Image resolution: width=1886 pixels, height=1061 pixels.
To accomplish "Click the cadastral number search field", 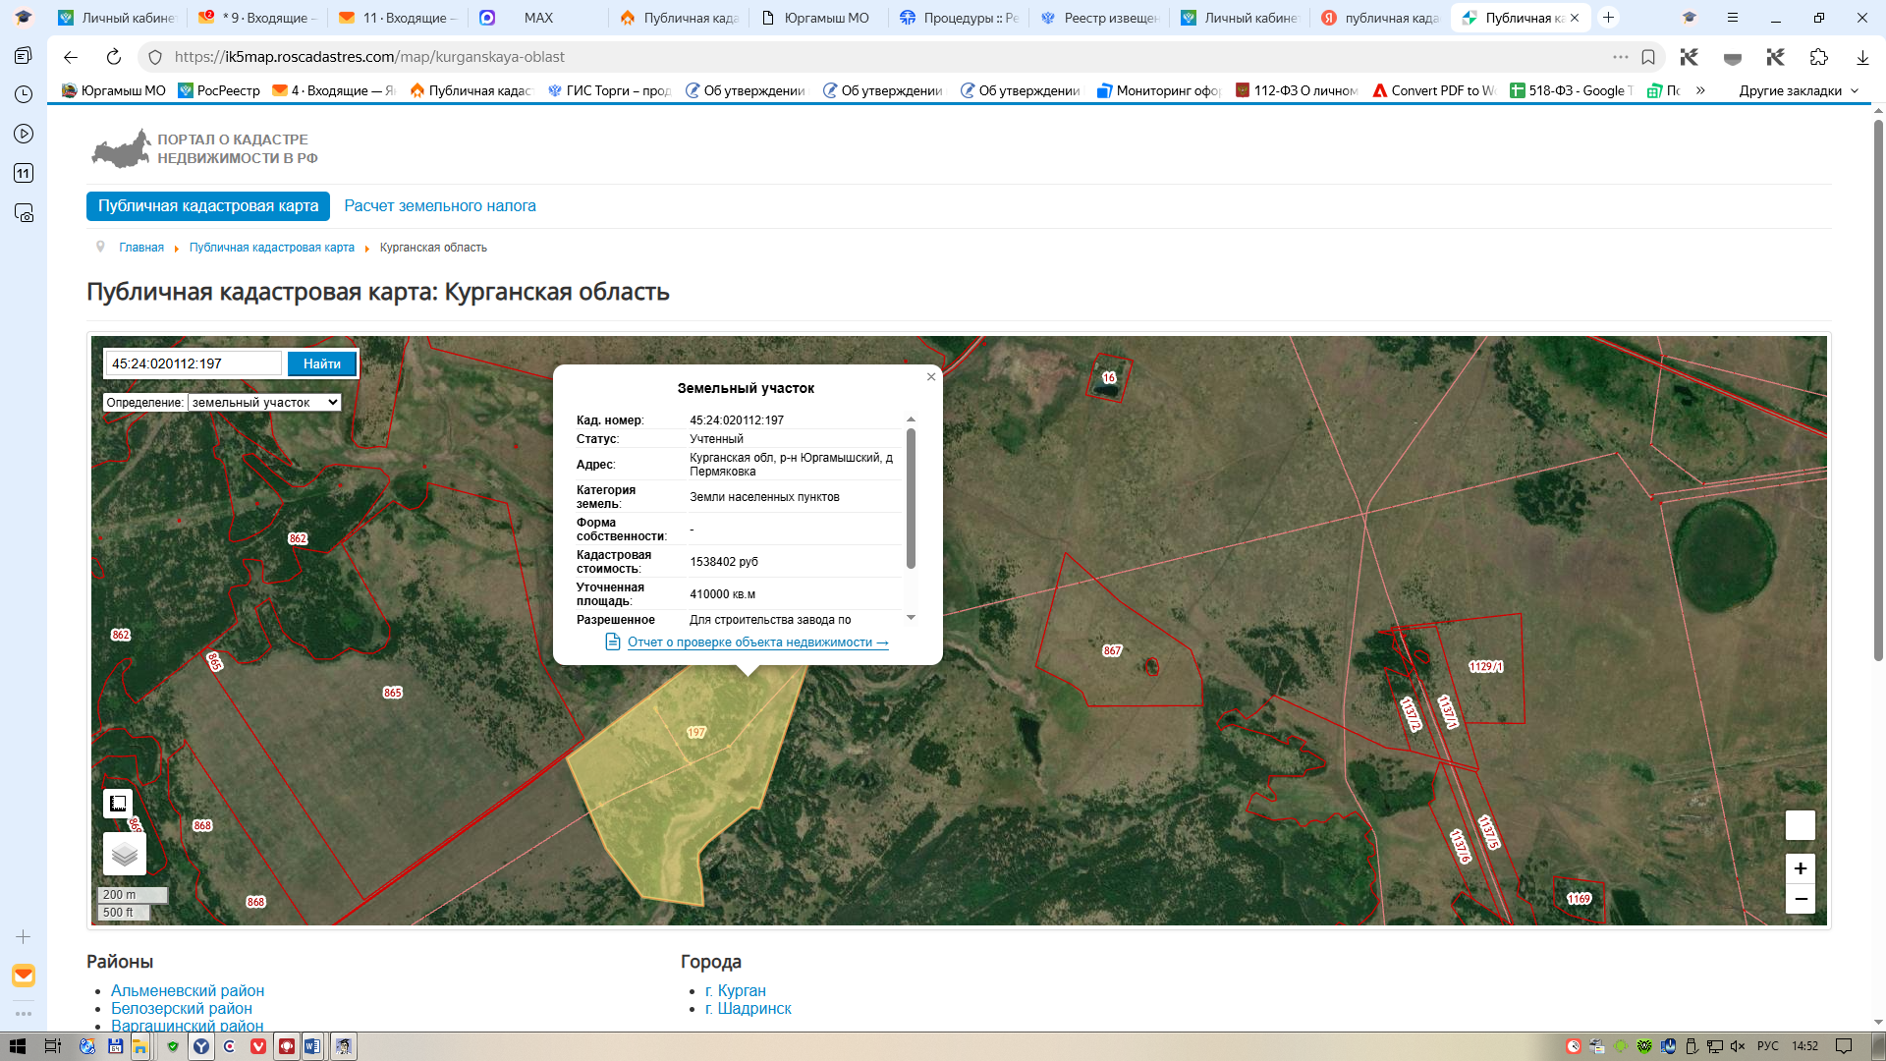I will coord(194,363).
